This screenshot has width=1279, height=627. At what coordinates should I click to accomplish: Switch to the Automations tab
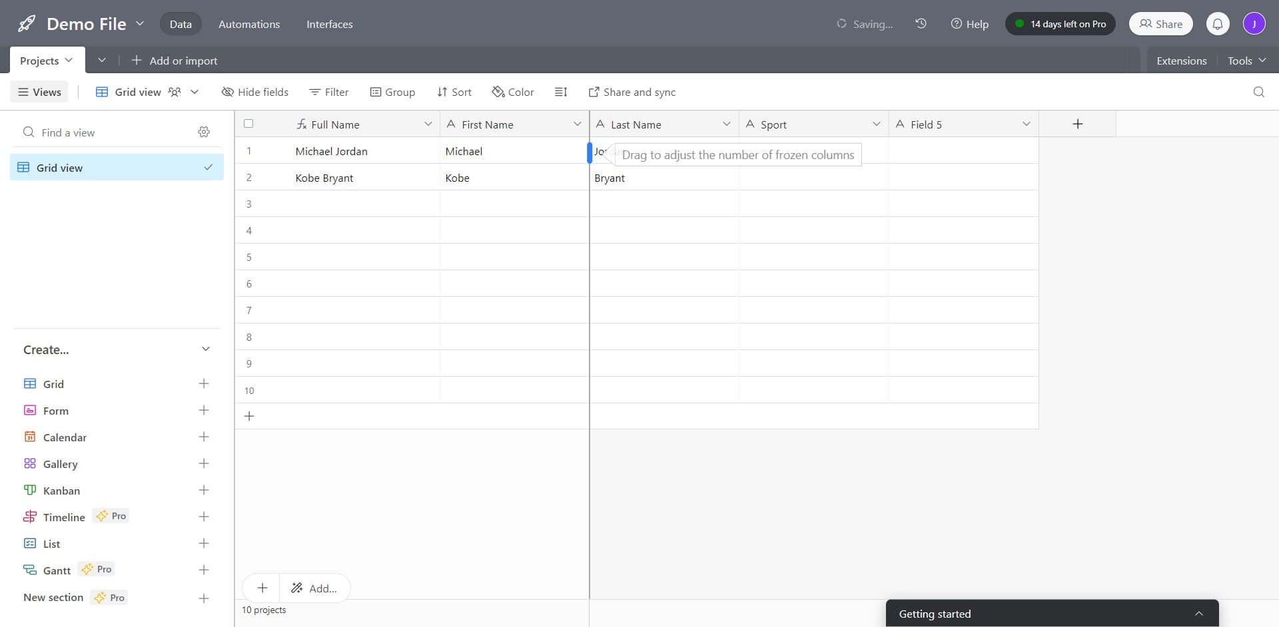coord(249,24)
